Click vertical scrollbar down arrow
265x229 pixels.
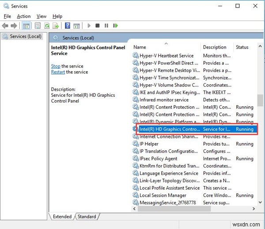click(x=260, y=202)
